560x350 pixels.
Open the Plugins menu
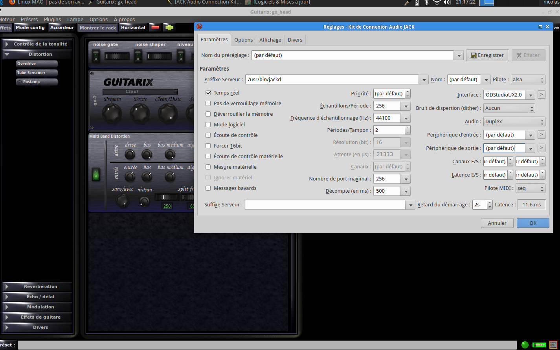[x=52, y=19]
